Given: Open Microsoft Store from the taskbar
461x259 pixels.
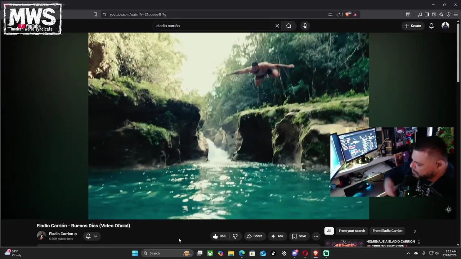Looking at the screenshot, I should click(x=252, y=253).
